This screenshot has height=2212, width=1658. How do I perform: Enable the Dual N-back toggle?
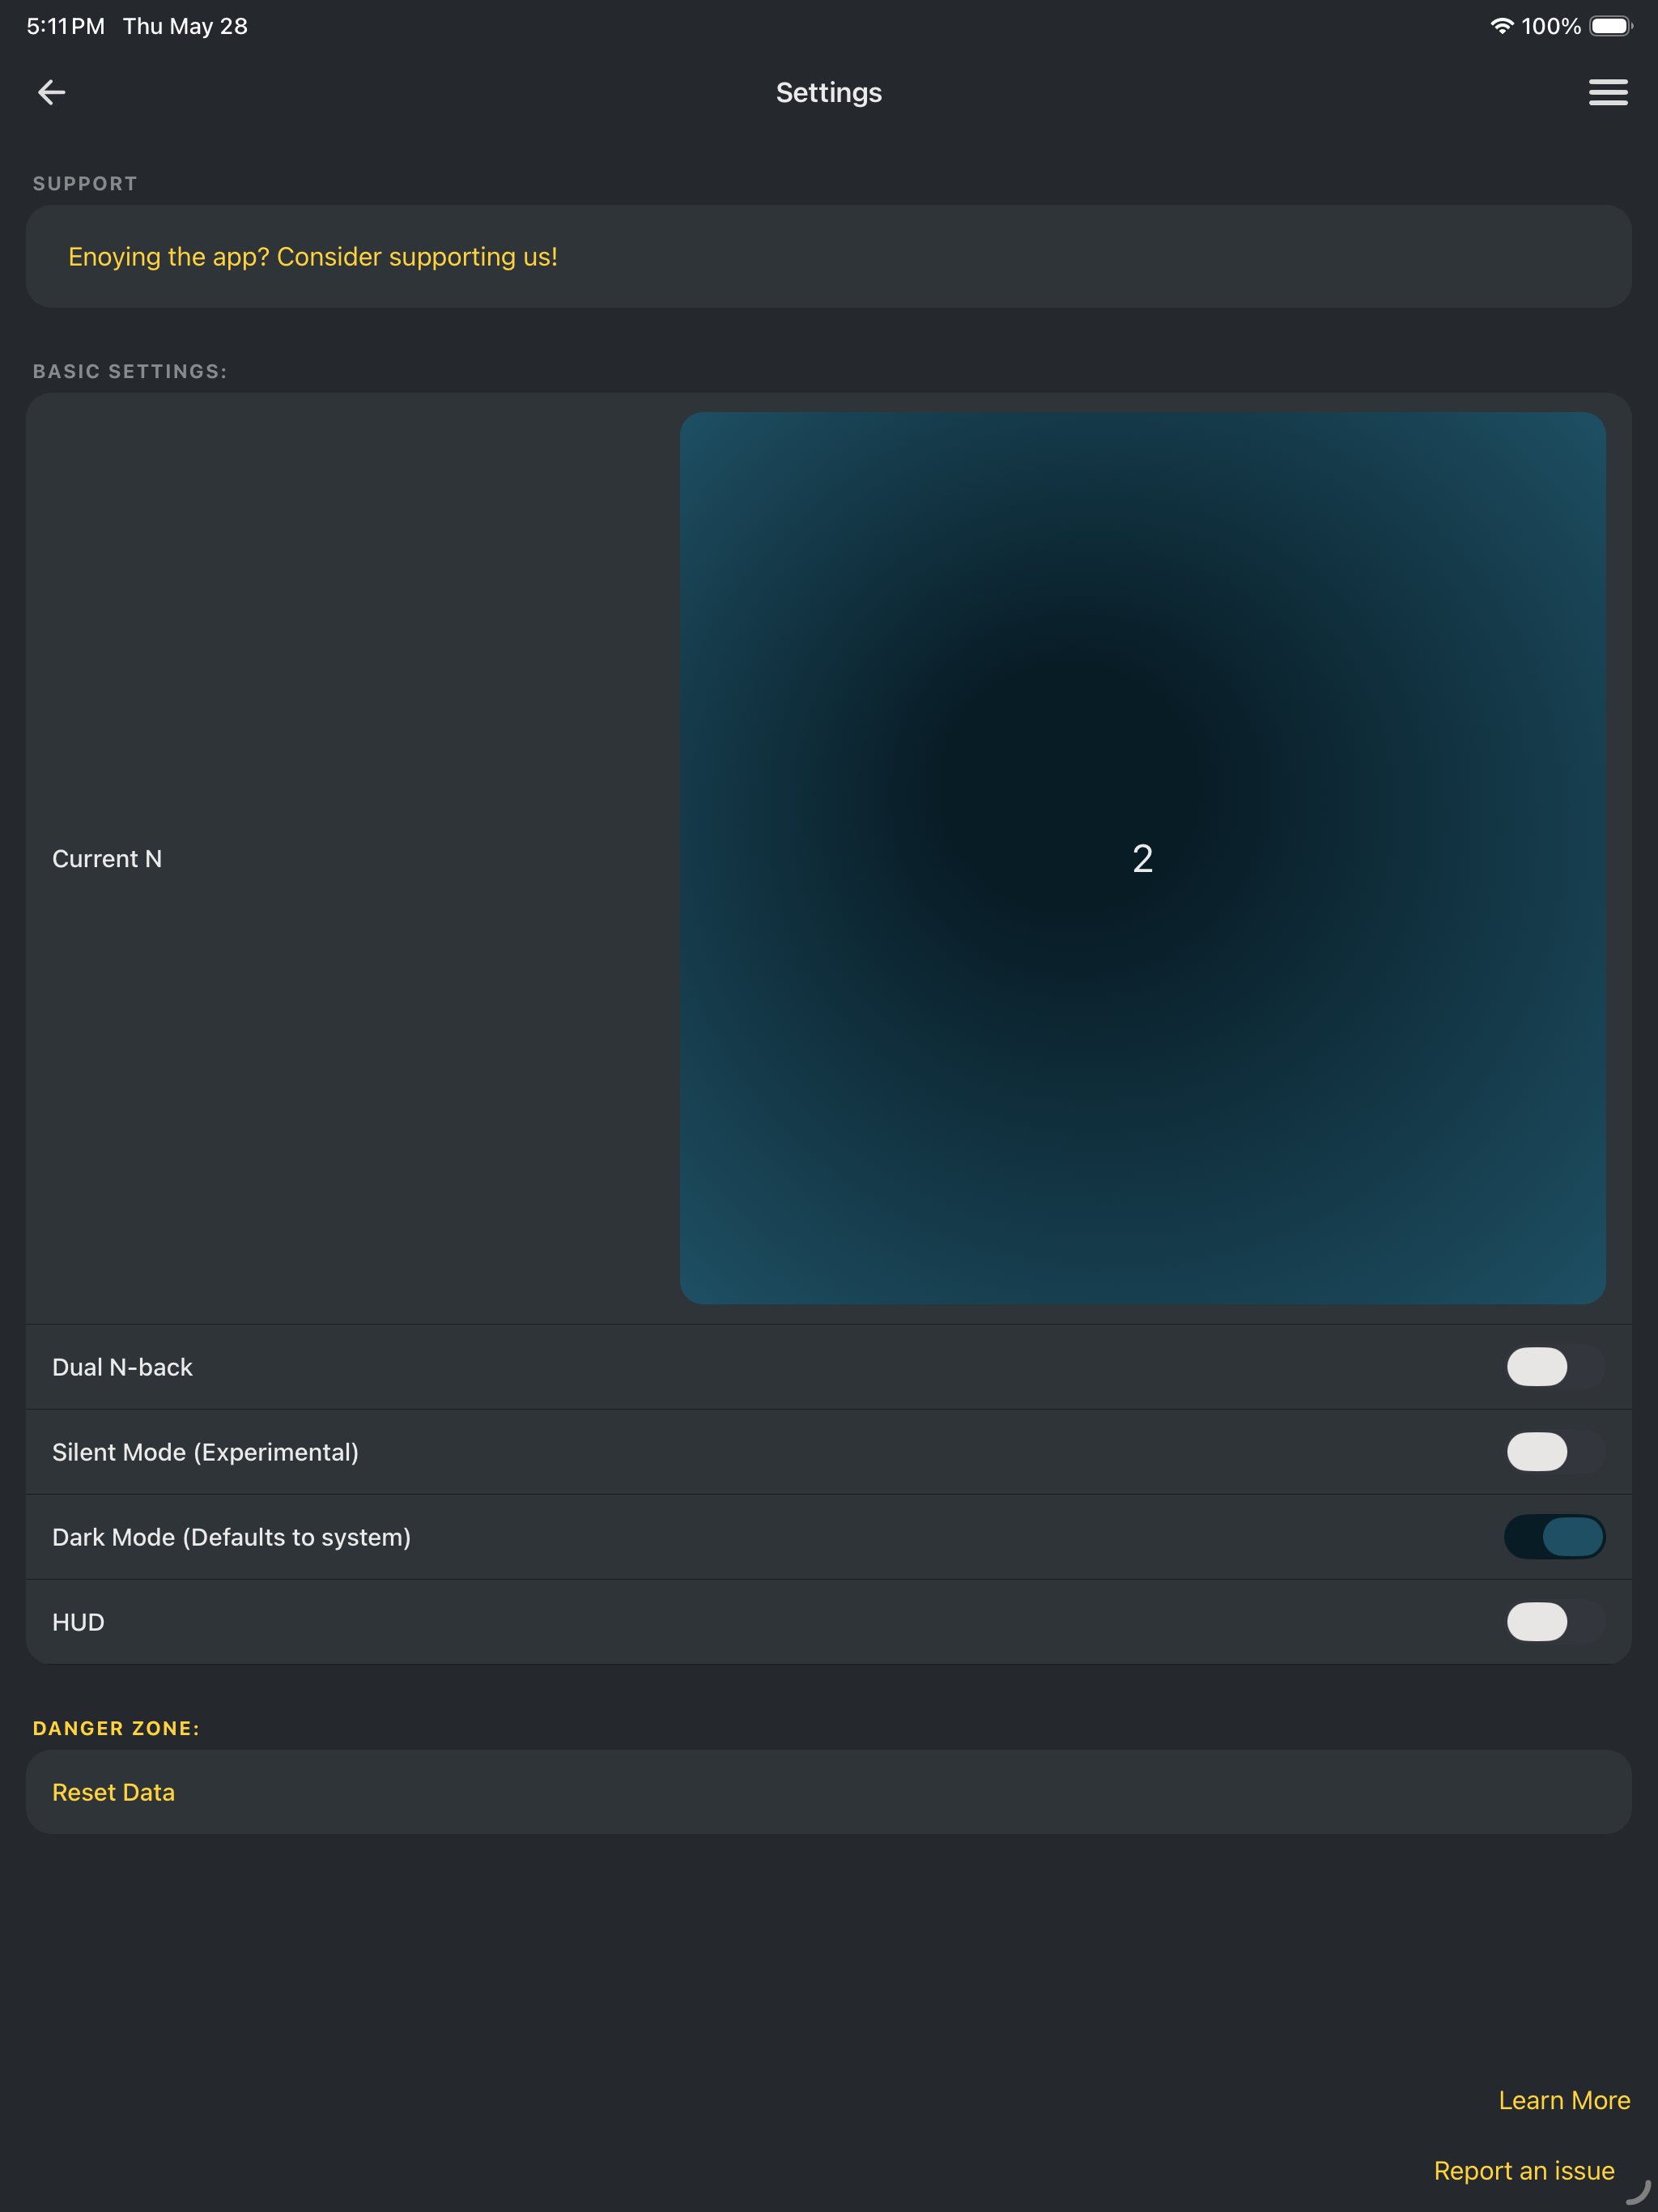pyautogui.click(x=1555, y=1367)
